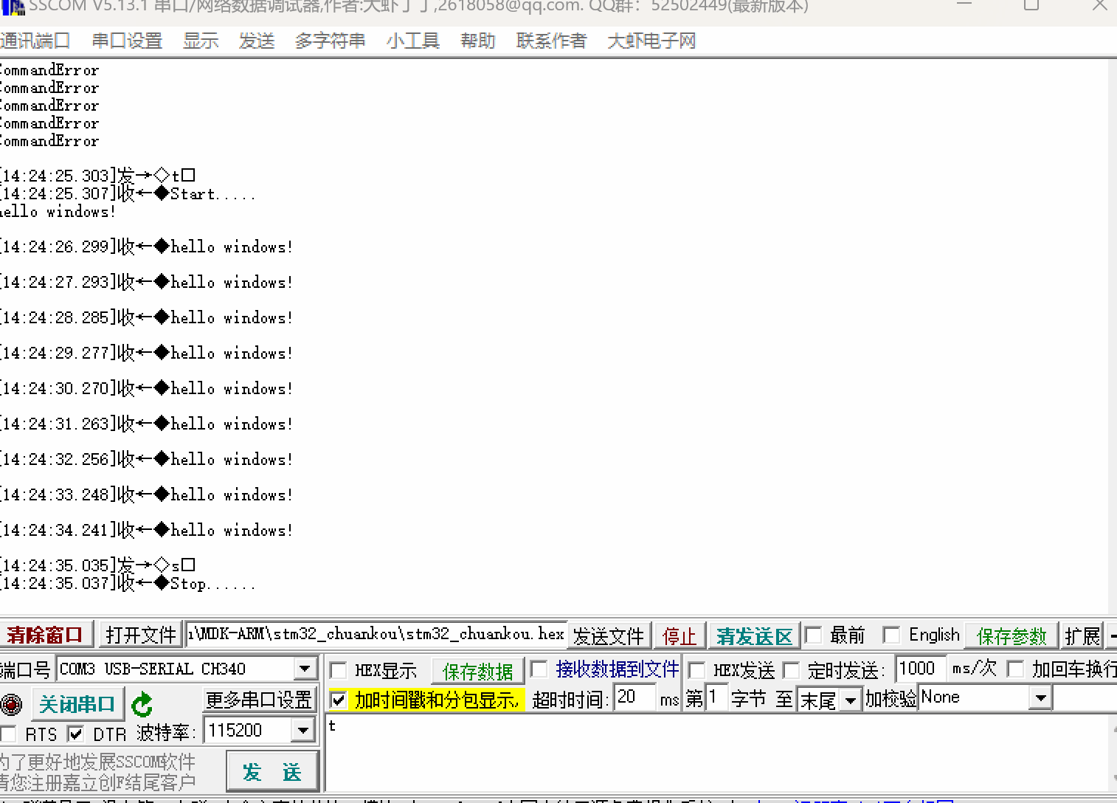This screenshot has width=1117, height=803.
Task: Click the 14:24:30.270 hello windows! line
Action: 147,389
